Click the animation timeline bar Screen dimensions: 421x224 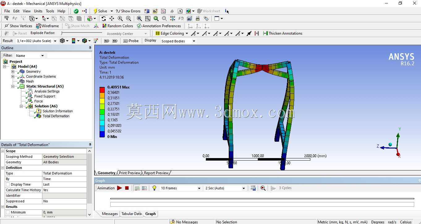coord(262,204)
